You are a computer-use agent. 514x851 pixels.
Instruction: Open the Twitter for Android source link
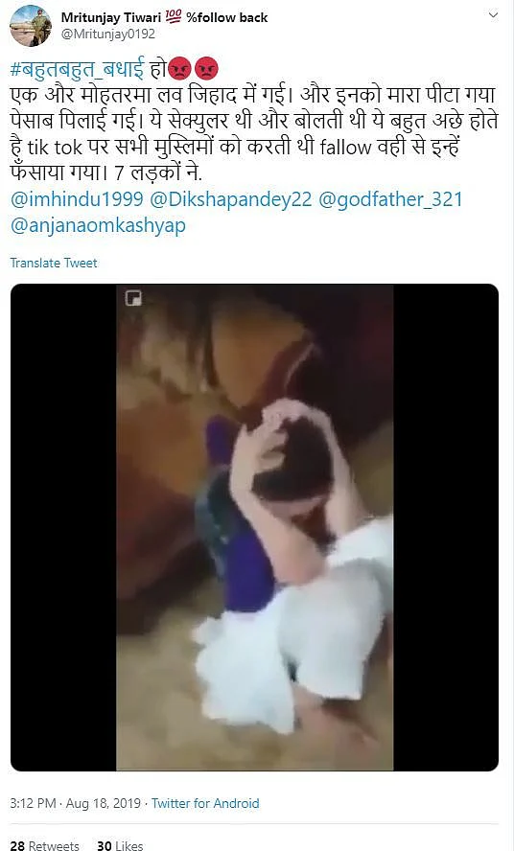click(x=205, y=803)
